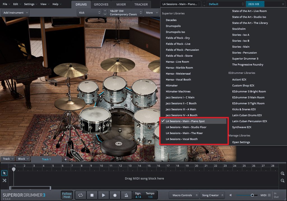Stop playback
The image size is (287, 201).
92,195
